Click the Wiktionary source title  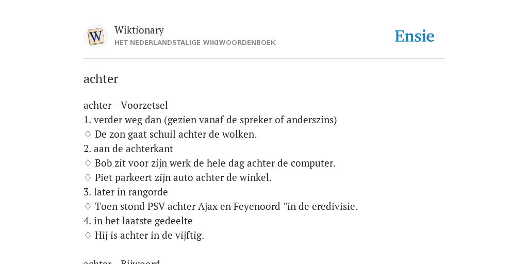[x=139, y=30]
